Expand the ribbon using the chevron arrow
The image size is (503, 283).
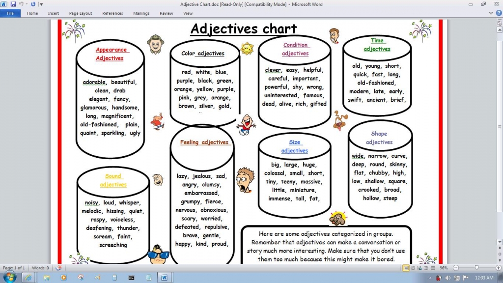[x=491, y=13]
